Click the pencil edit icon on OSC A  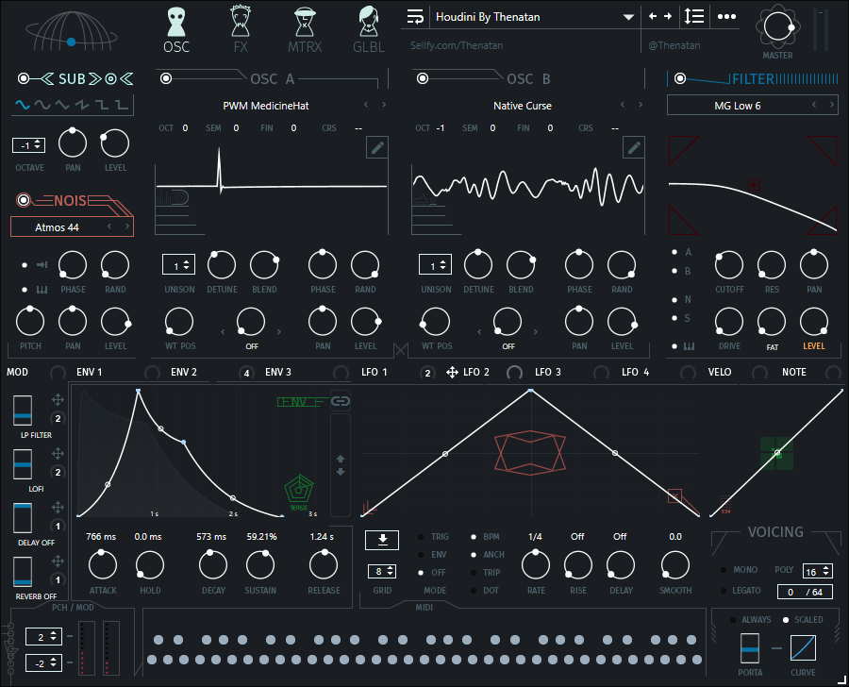pyautogui.click(x=376, y=147)
